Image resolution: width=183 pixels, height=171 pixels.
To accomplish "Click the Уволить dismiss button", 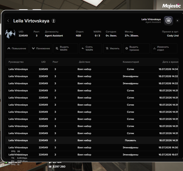I will pos(112,48).
